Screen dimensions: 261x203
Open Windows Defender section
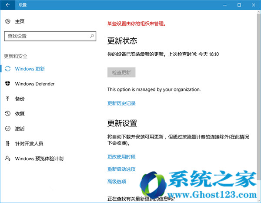coord(35,84)
